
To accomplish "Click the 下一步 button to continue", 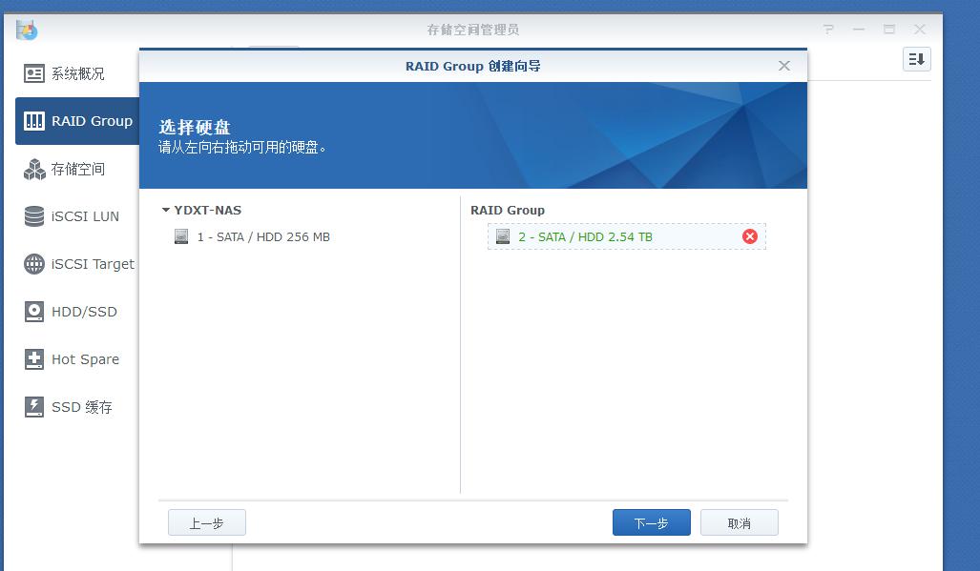I will 651,522.
